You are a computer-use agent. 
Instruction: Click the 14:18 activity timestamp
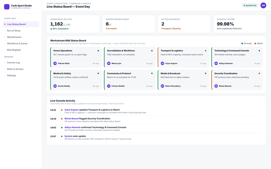53,119
